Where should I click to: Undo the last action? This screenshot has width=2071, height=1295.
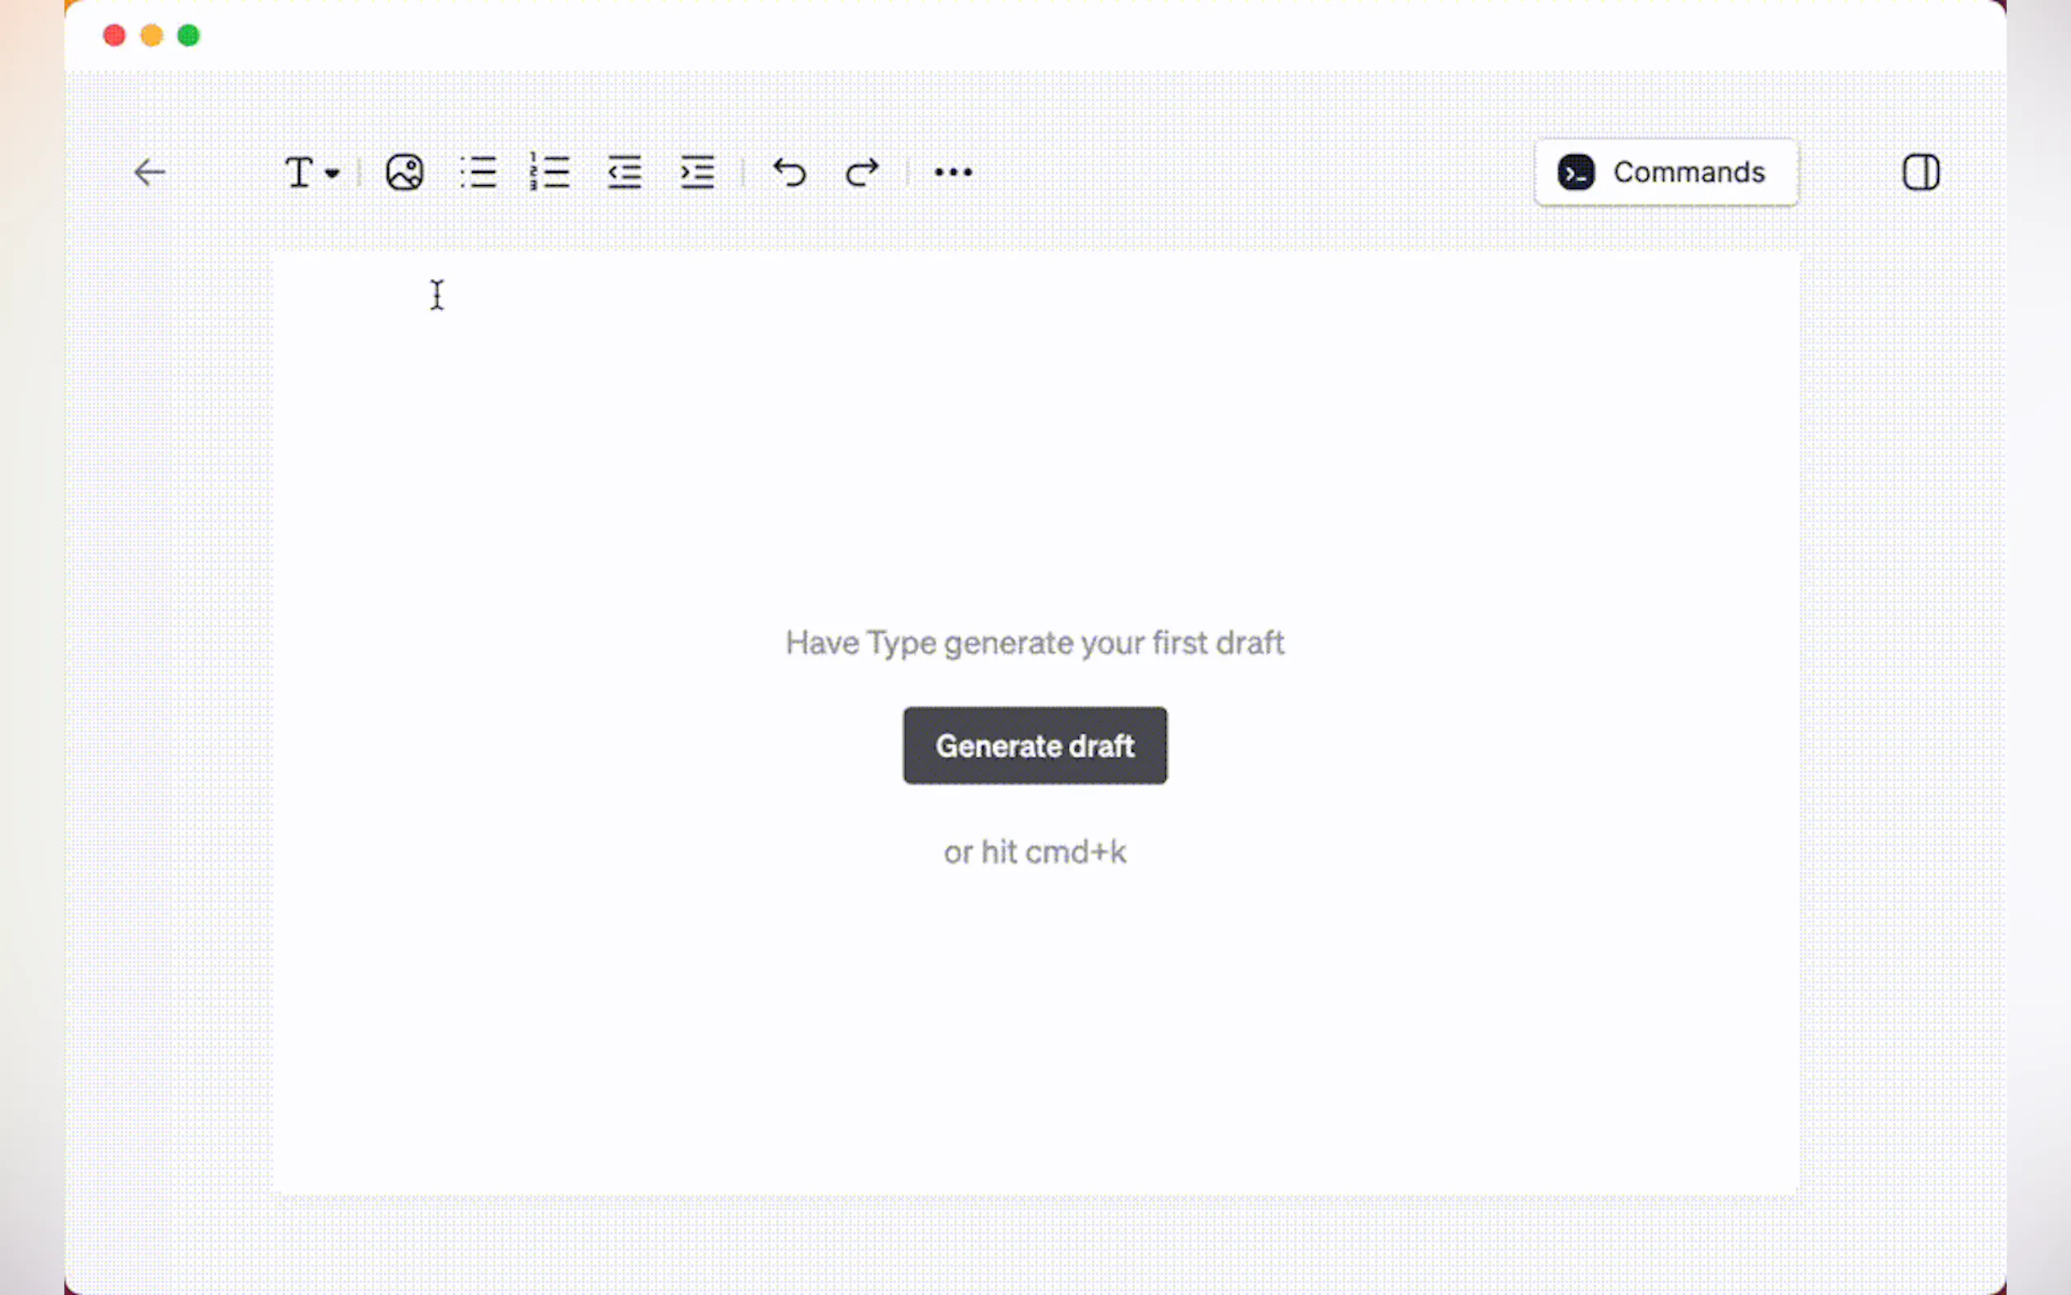pos(789,172)
